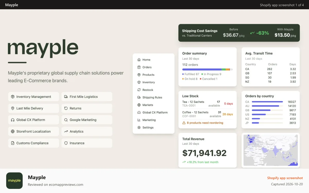309x193 pixels.
Task: Select the Insurance feature chip
Action: [87, 143]
